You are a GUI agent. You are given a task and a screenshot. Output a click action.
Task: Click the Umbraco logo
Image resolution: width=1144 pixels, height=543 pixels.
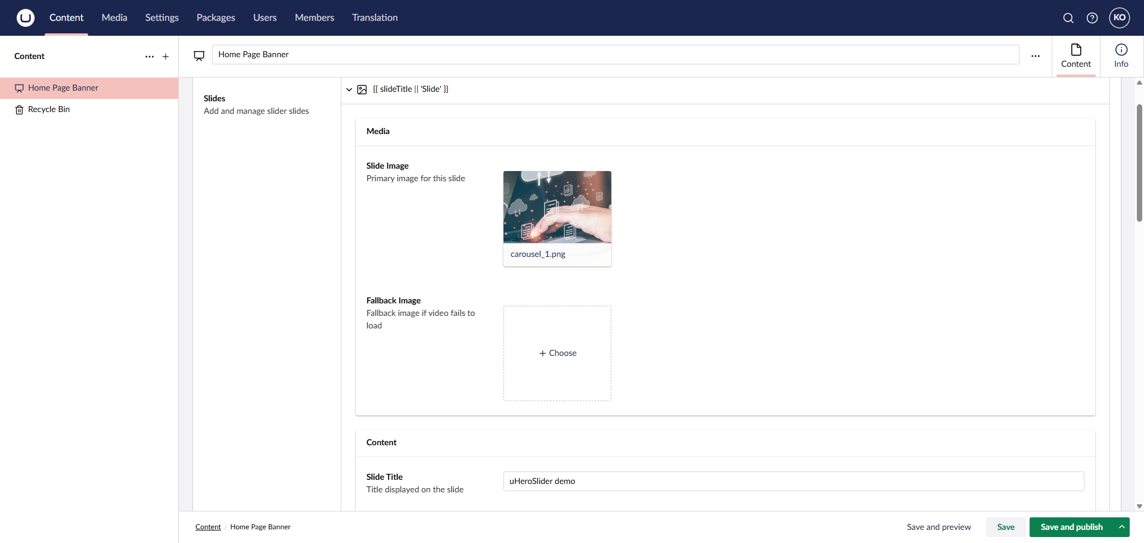(25, 18)
